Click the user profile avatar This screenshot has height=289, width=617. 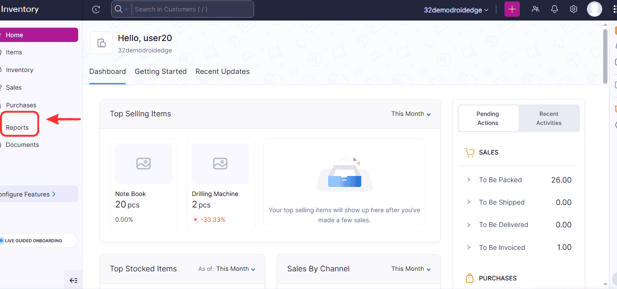coord(594,9)
